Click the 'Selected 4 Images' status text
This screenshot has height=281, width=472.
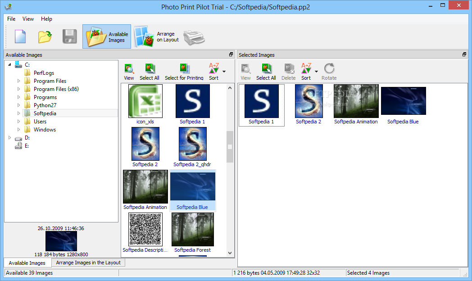pos(368,273)
